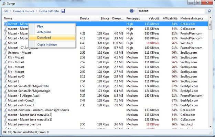Viewport: 215px width, 137px height.
Task: Select mozart - Mozart (una maravilla 2)
Action: tap(105, 115)
